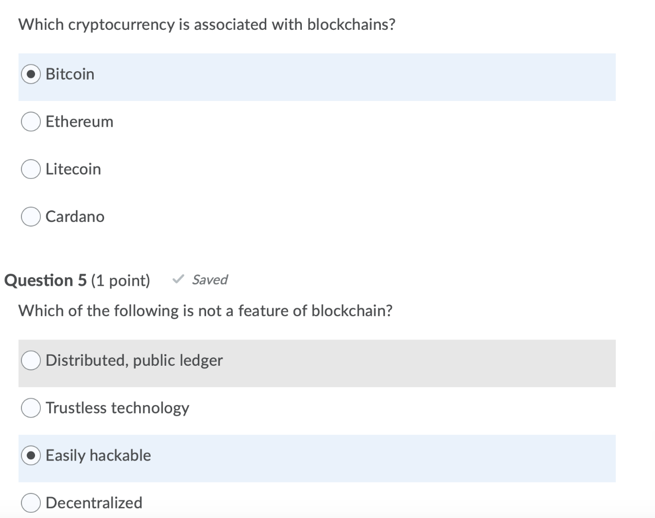655x518 pixels.
Task: Click the Ethereum answer label text
Action: [x=80, y=121]
